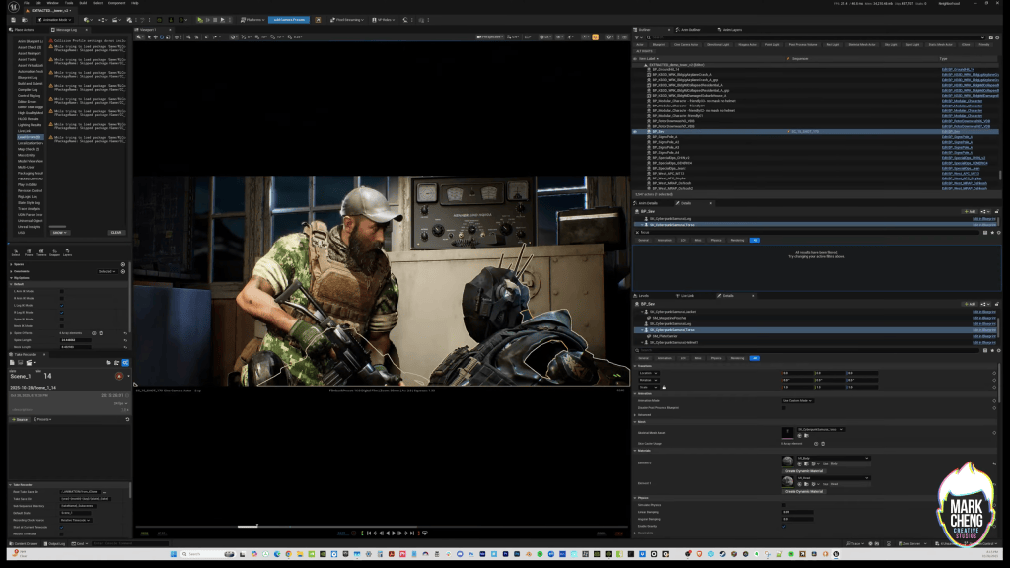Image resolution: width=1010 pixels, height=568 pixels.
Task: Toggle the Record Timecode checkbox
Action: click(62, 533)
